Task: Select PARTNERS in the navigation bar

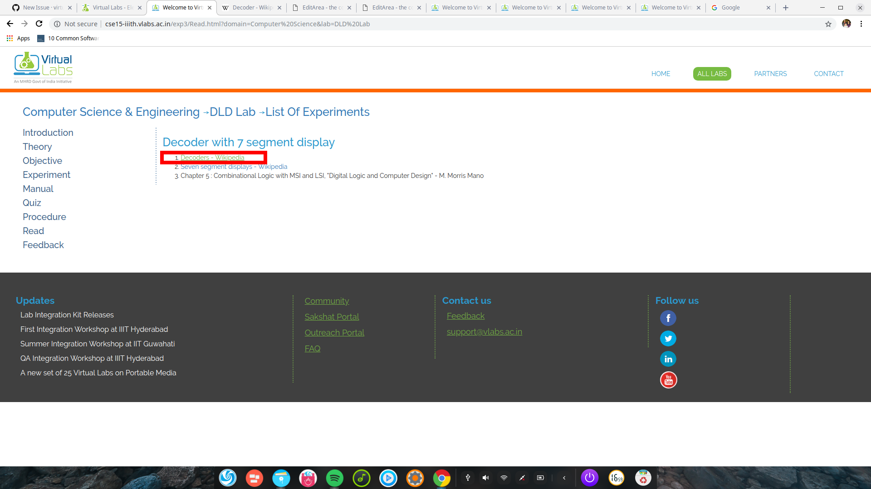Action: pyautogui.click(x=770, y=73)
